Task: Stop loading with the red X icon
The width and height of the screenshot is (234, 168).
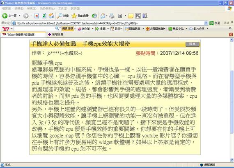Action: pos(37,16)
